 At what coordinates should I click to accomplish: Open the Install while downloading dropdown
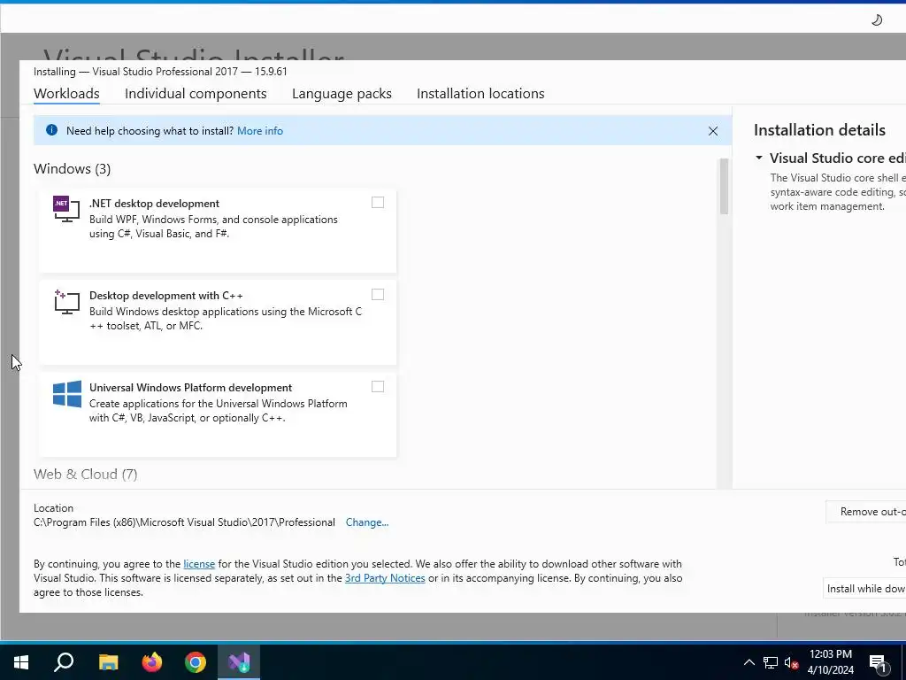click(864, 589)
